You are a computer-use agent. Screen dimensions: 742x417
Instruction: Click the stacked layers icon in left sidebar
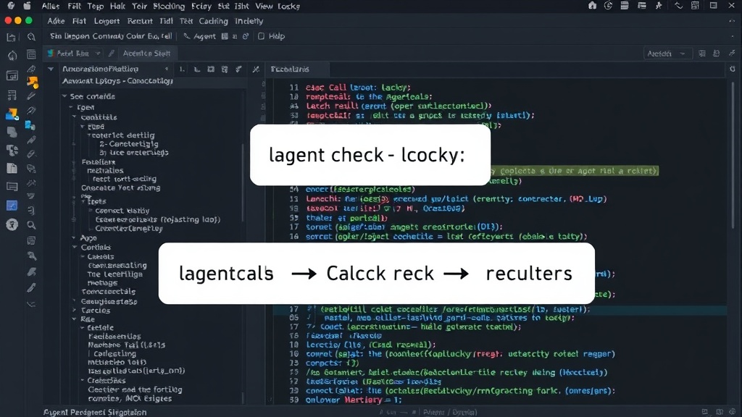point(12,132)
